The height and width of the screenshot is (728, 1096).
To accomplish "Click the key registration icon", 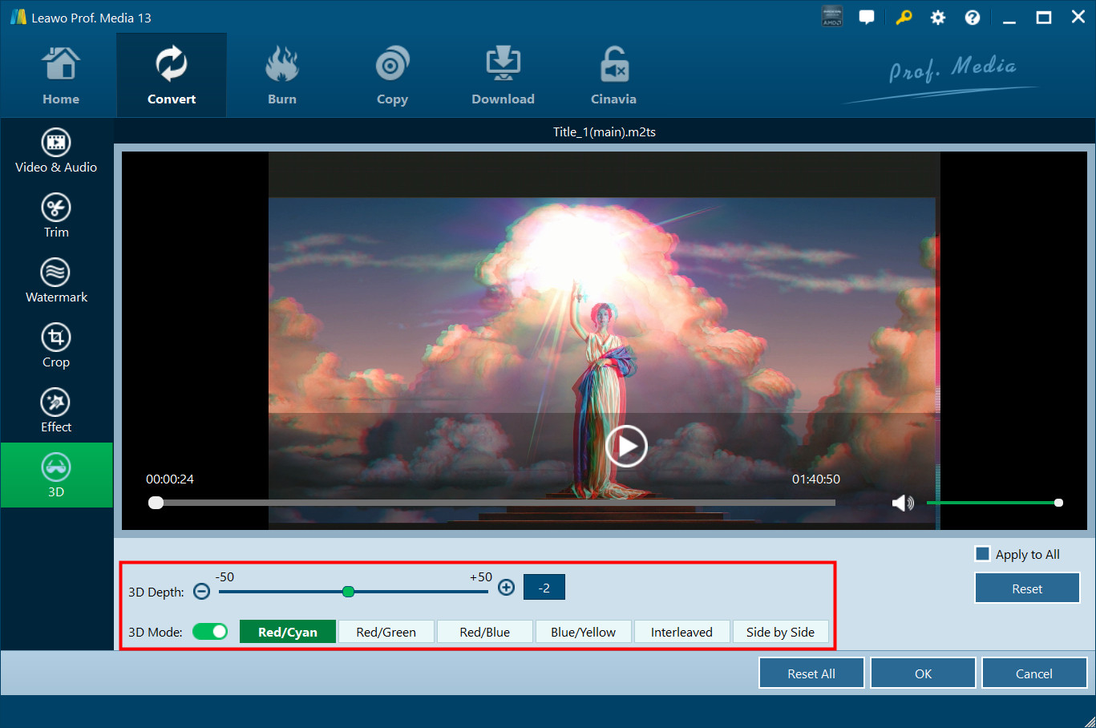I will tap(904, 18).
